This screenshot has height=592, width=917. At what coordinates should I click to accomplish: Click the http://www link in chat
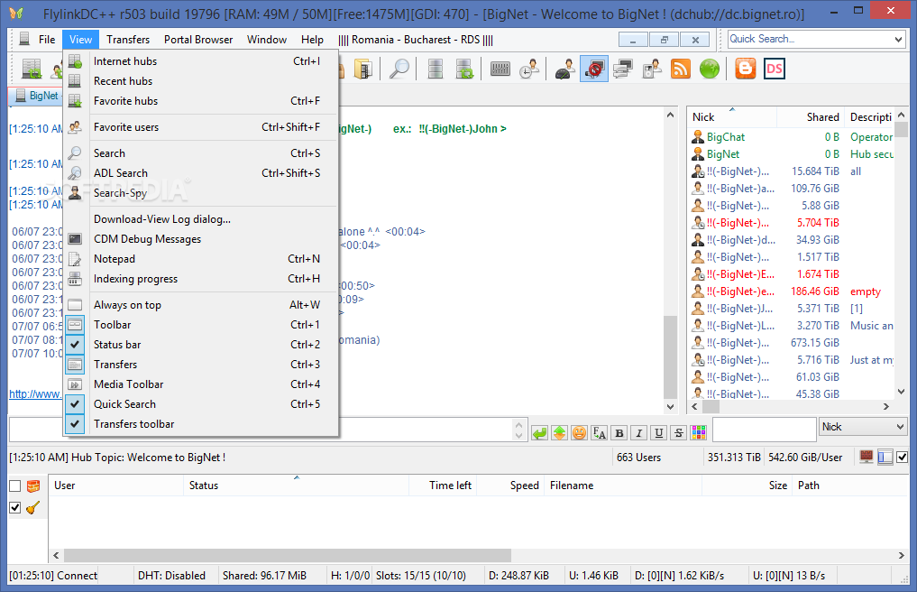point(35,394)
